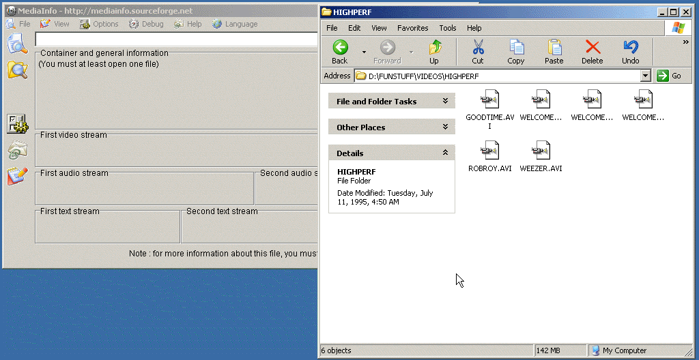Screen dimensions: 699x360
Task: Open the Edit menu in Explorer
Action: click(x=354, y=28)
